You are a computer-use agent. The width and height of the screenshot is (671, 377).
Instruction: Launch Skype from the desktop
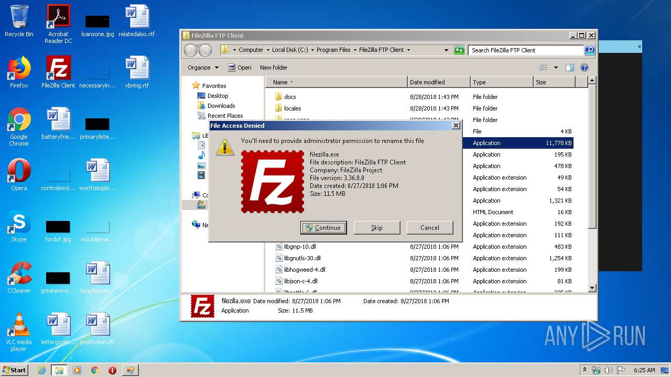click(x=19, y=226)
